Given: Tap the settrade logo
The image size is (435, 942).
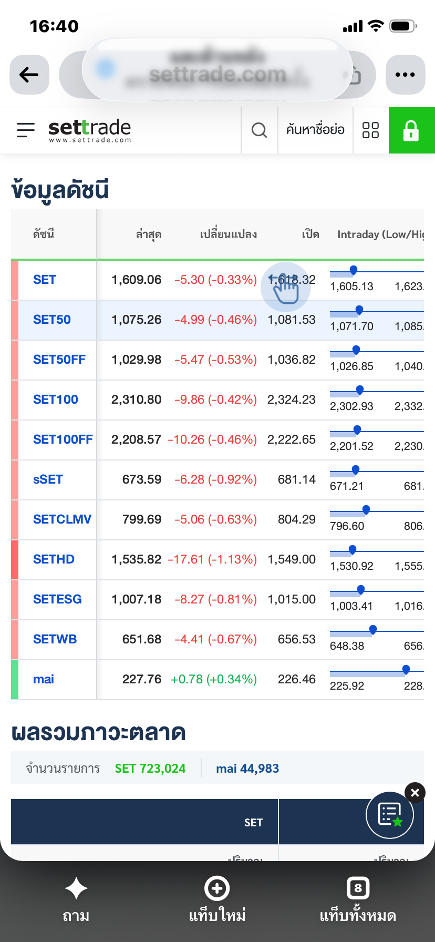Looking at the screenshot, I should point(90,130).
